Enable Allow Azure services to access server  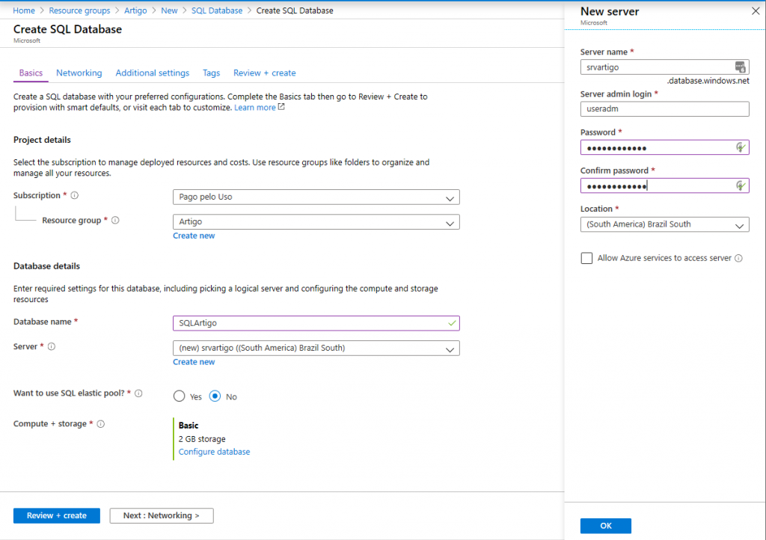[x=586, y=258]
